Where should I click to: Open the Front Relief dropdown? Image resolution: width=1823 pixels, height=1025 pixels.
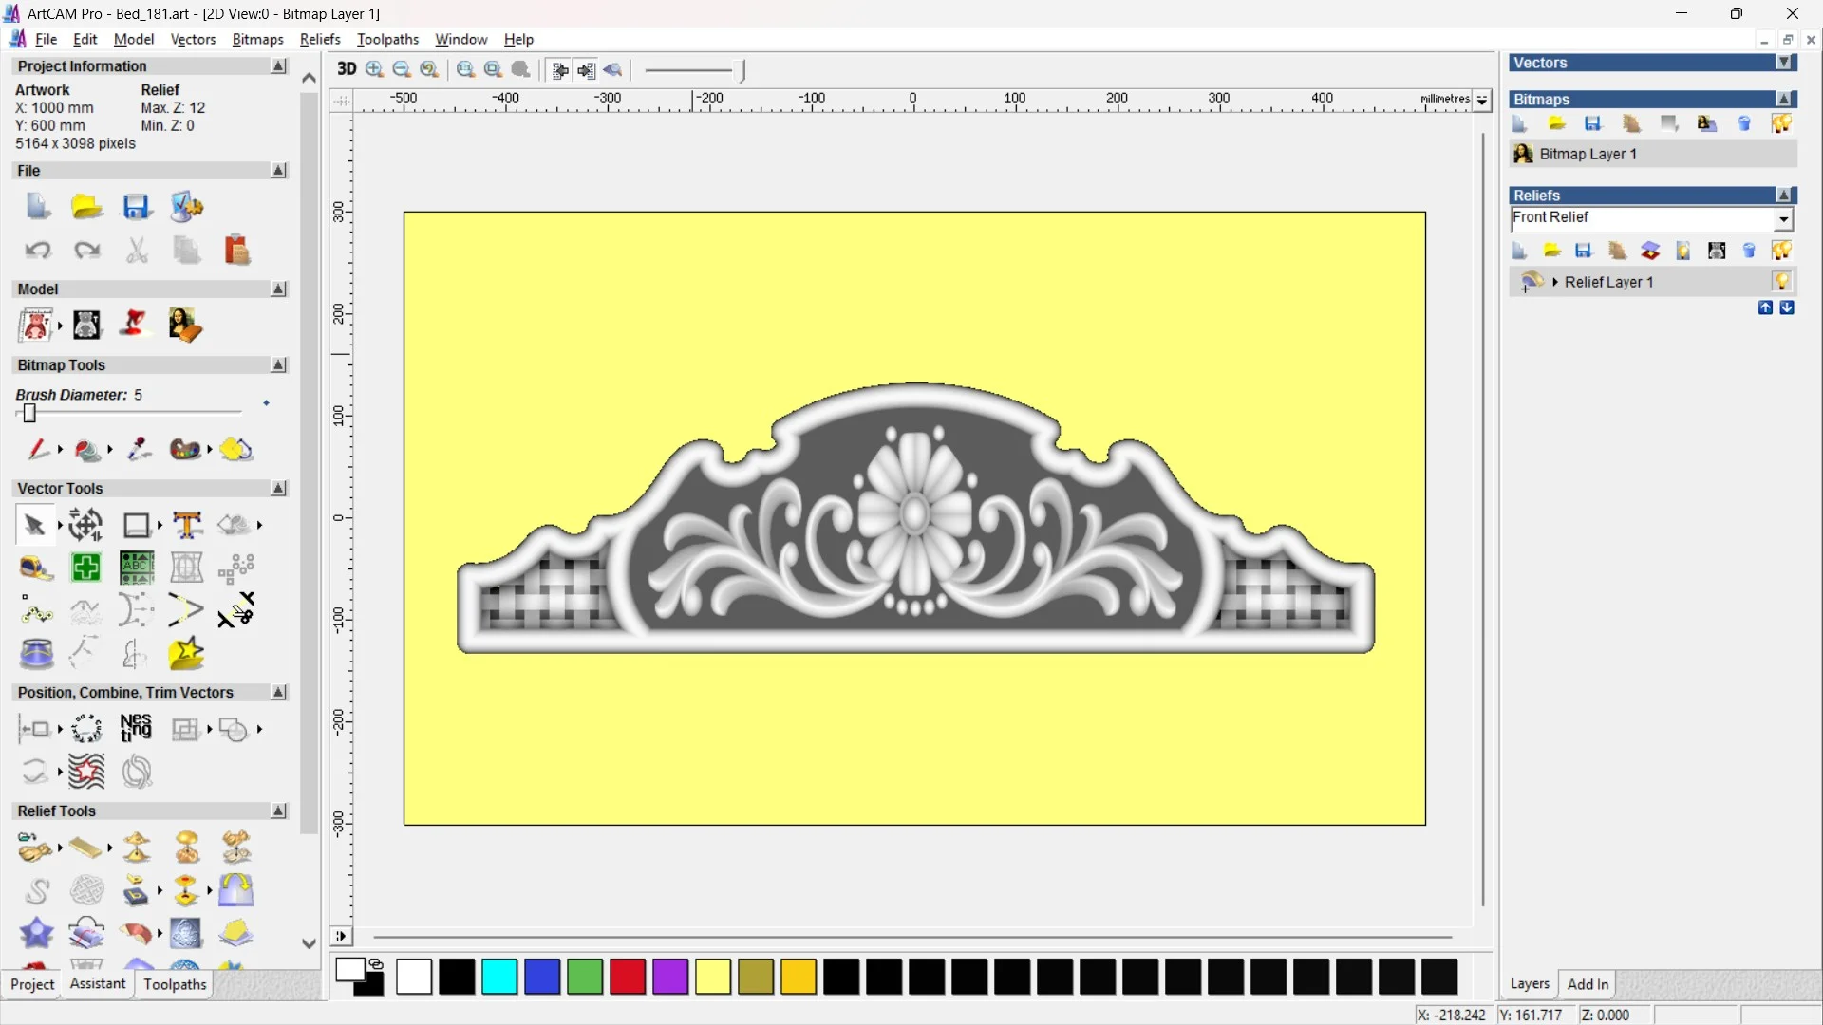[x=1784, y=219]
